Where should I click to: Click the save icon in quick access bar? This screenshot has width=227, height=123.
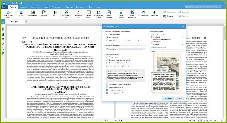coord(13,3)
